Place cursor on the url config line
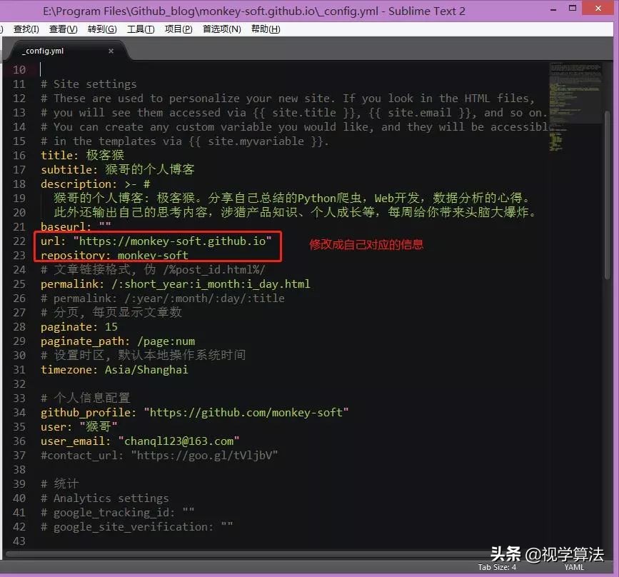Image resolution: width=619 pixels, height=577 pixels. point(143,241)
